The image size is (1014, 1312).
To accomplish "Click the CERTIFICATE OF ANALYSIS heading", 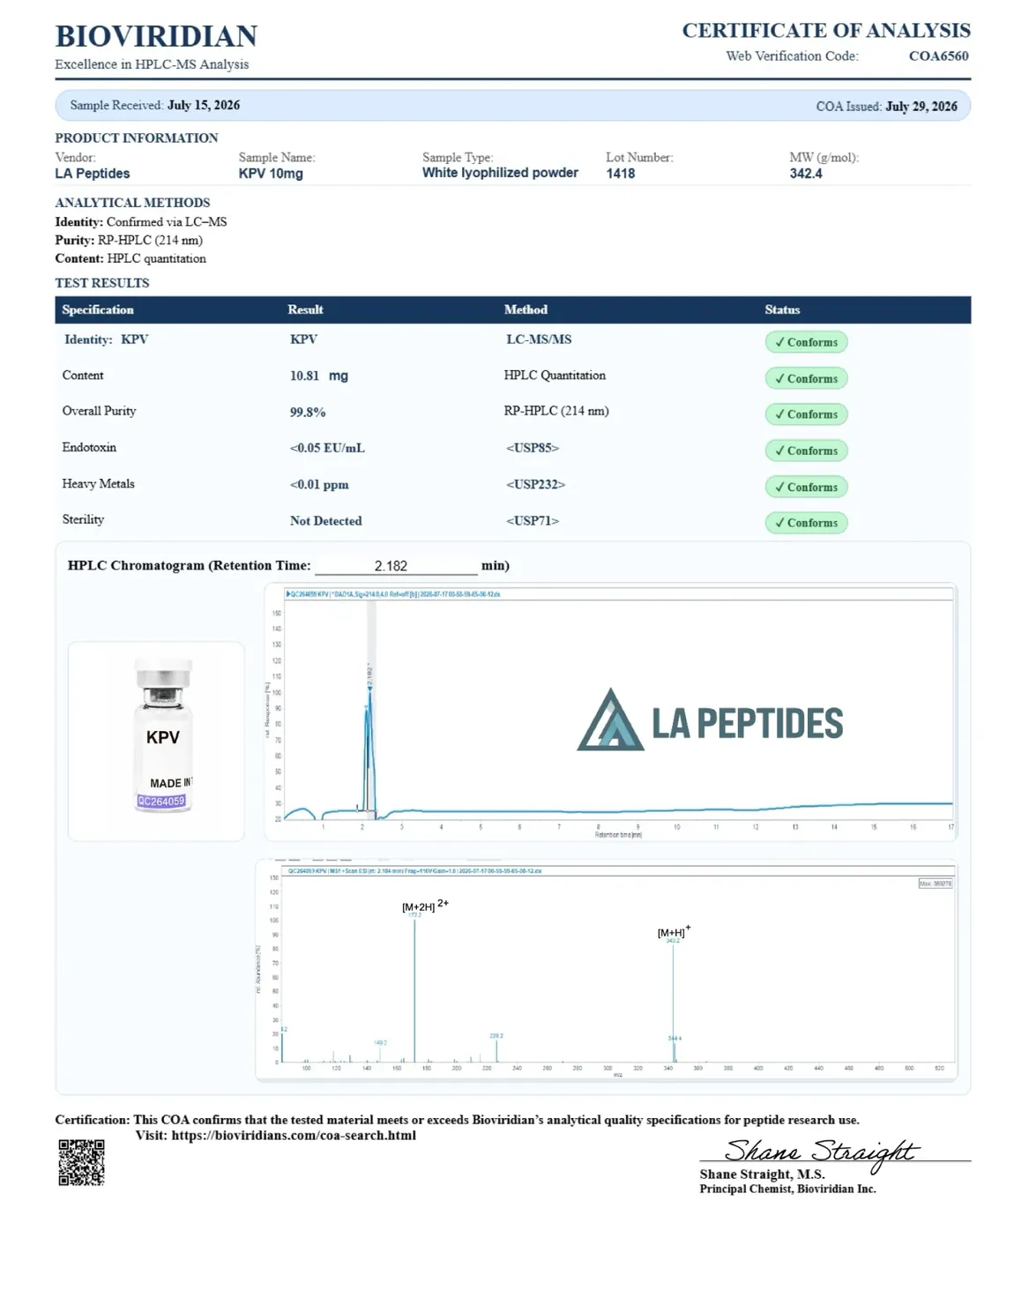I will tap(826, 31).
